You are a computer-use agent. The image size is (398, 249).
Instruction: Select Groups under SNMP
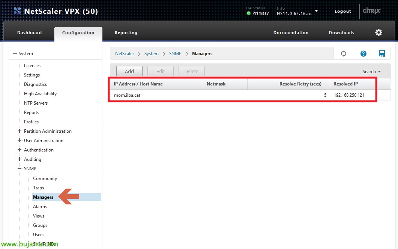click(x=40, y=225)
